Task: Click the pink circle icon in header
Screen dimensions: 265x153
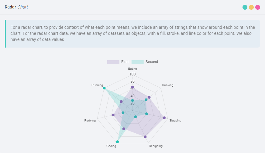Action: pos(258,7)
